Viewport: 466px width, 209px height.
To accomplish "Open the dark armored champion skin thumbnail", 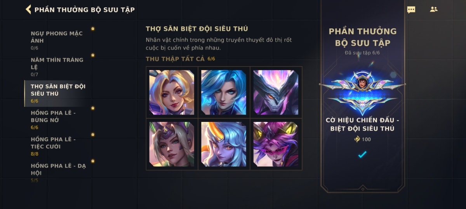I will tap(276, 93).
